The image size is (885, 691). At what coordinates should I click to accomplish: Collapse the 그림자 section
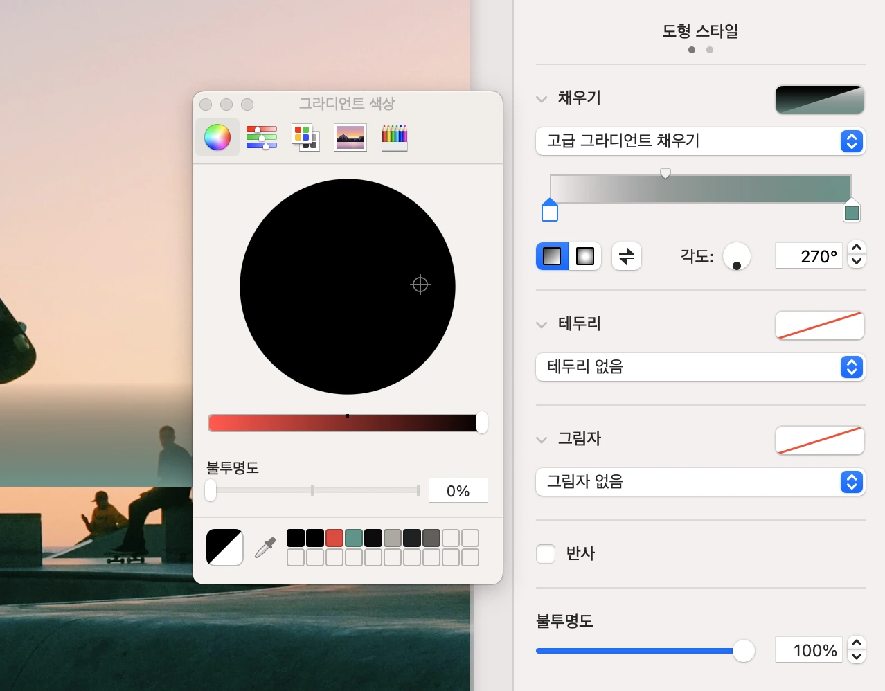pyautogui.click(x=542, y=439)
